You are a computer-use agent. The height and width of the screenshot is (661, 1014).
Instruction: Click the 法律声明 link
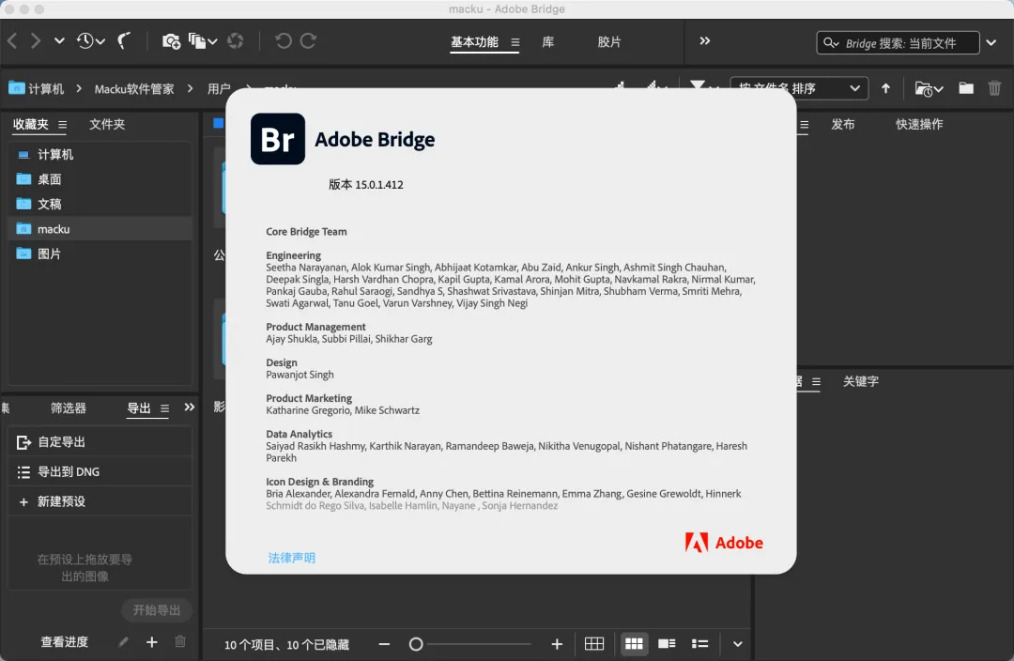point(292,558)
